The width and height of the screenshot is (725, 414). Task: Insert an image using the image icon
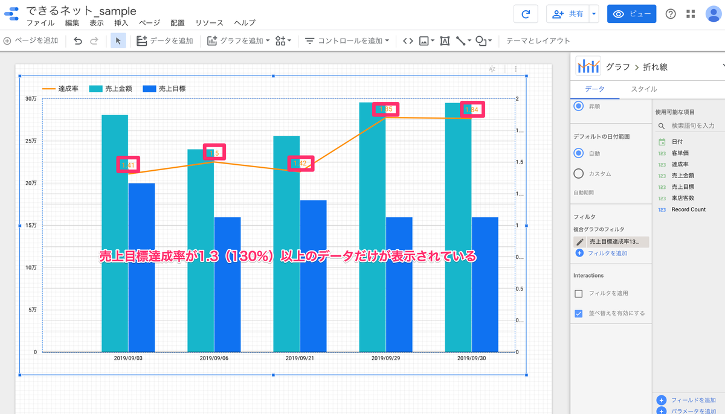(x=424, y=41)
